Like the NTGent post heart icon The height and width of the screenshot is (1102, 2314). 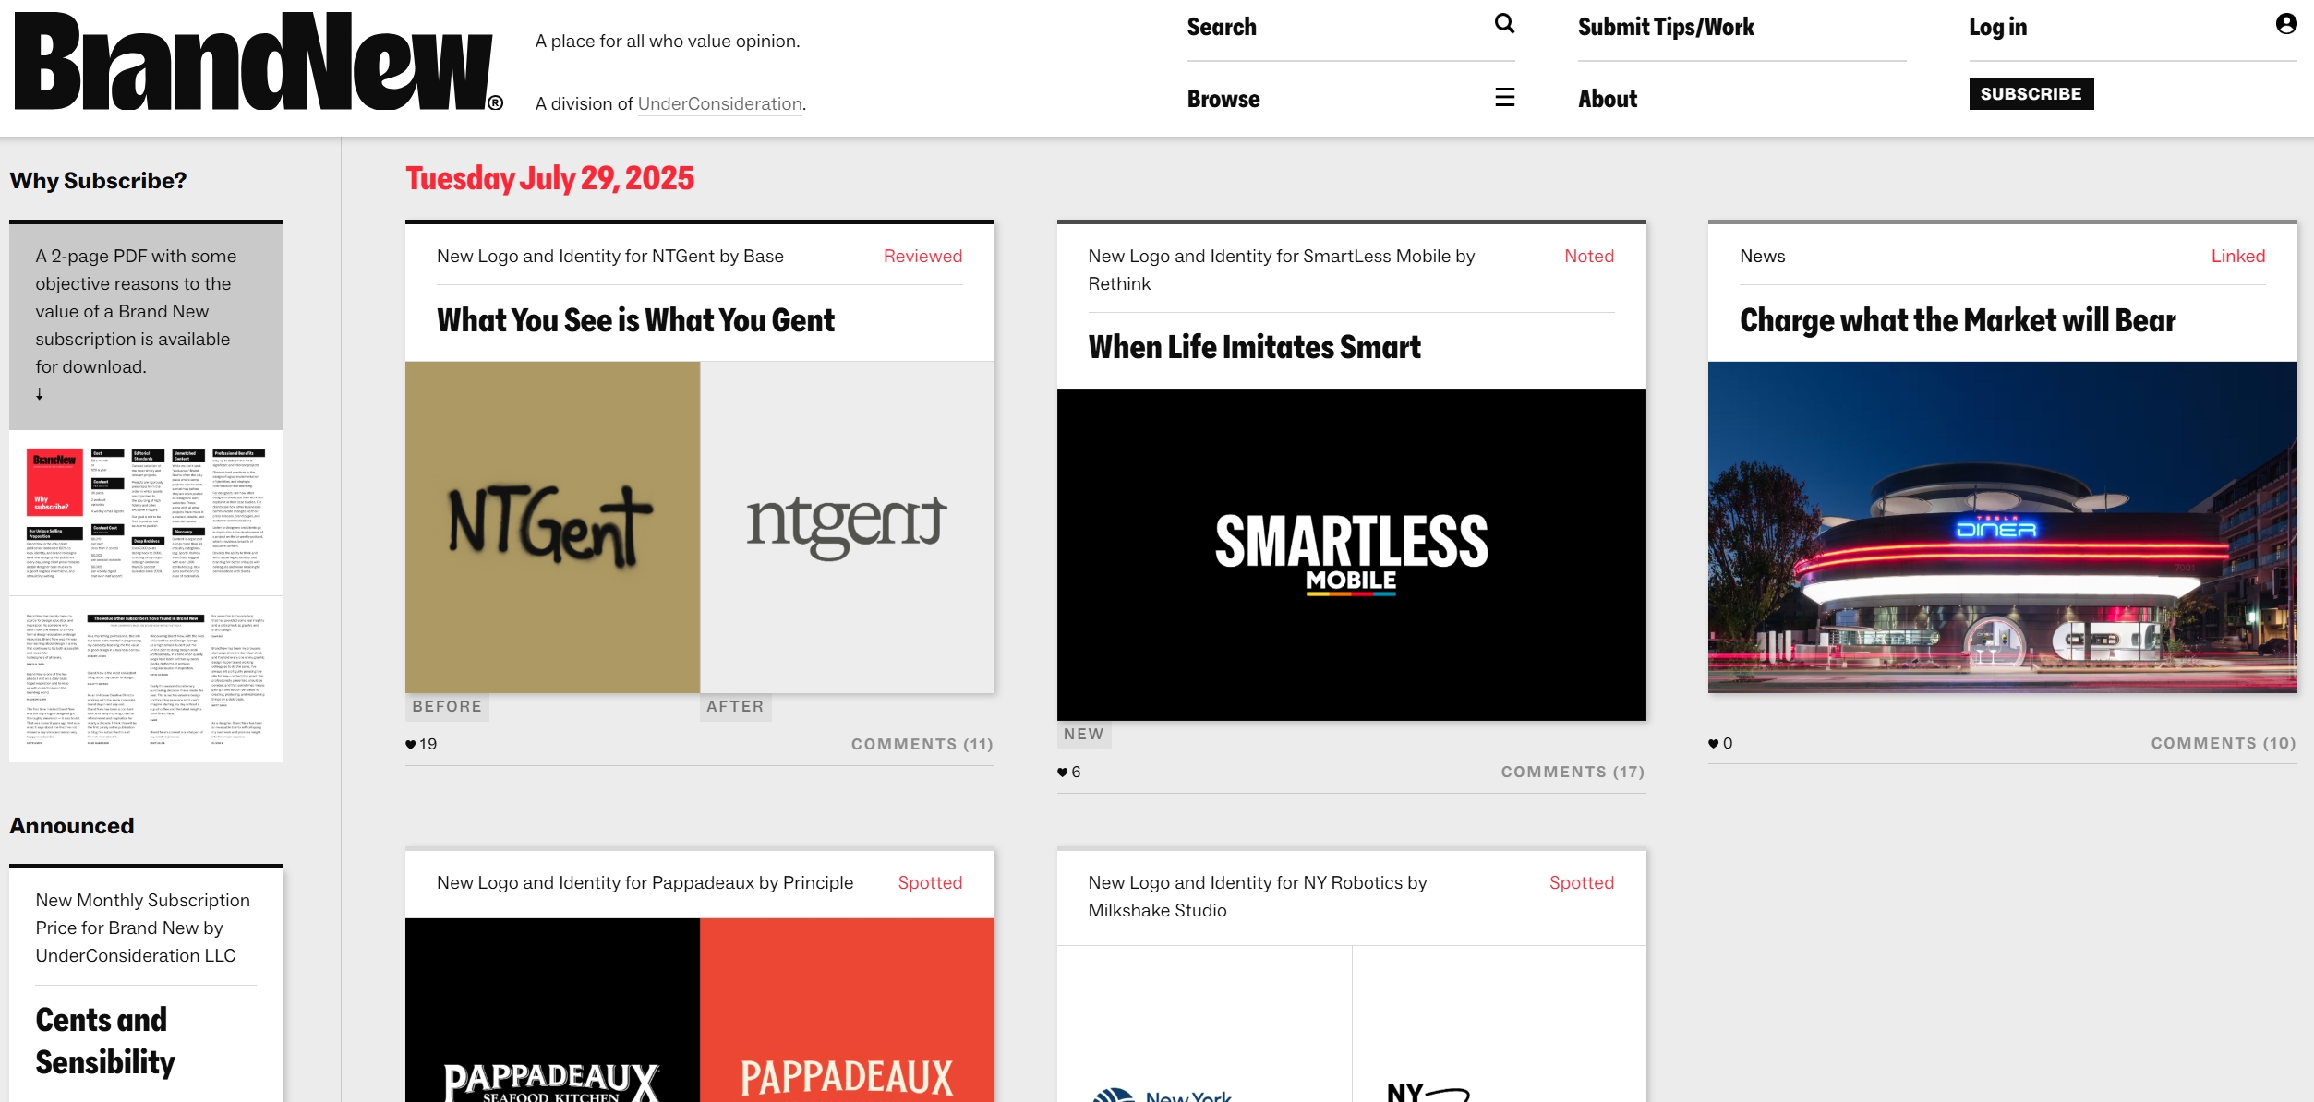tap(411, 745)
